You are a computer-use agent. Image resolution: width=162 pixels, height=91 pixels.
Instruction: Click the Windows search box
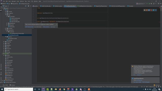click(18, 89)
